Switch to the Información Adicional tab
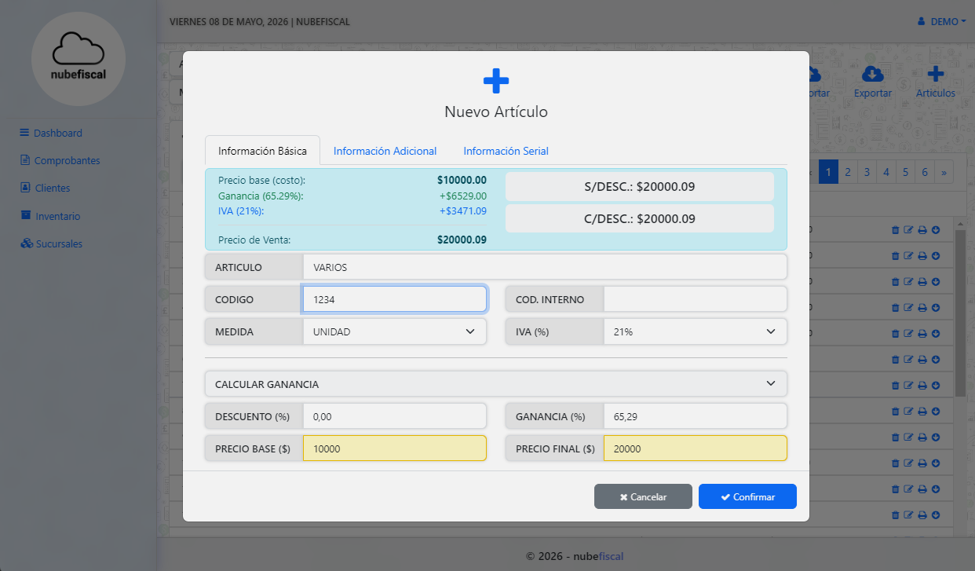975x571 pixels. [x=385, y=151]
